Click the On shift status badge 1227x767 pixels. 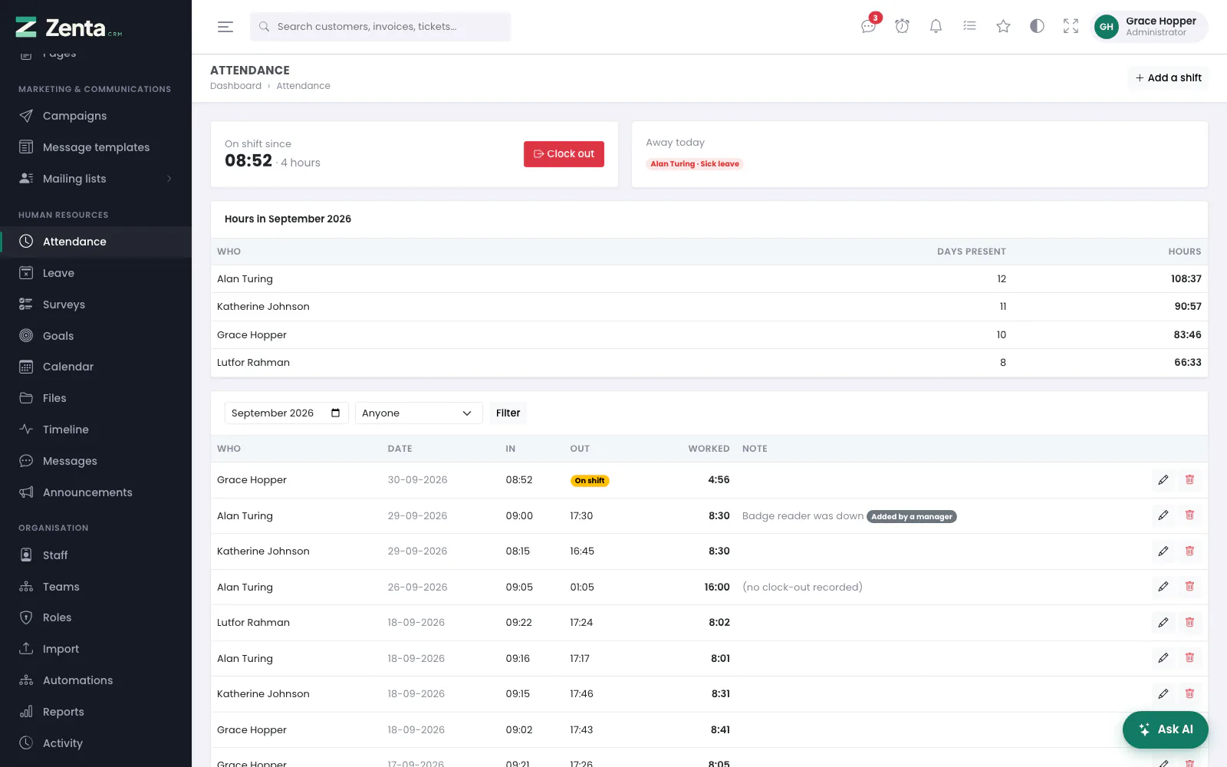pos(590,481)
